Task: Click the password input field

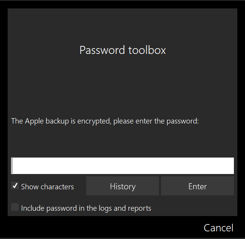Action: tap(122, 166)
